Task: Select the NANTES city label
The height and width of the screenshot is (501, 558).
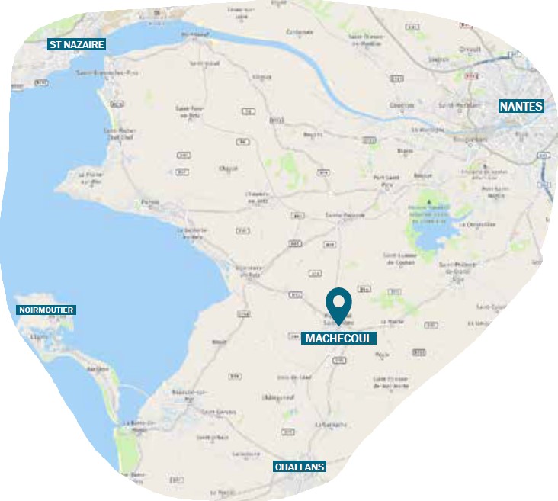Action: click(x=521, y=106)
